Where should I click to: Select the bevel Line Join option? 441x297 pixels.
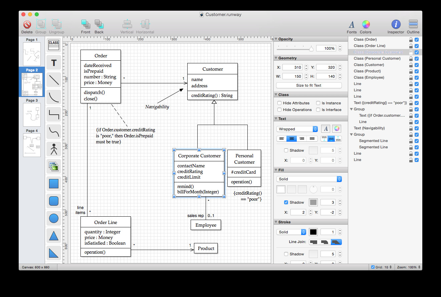pyautogui.click(x=336, y=242)
